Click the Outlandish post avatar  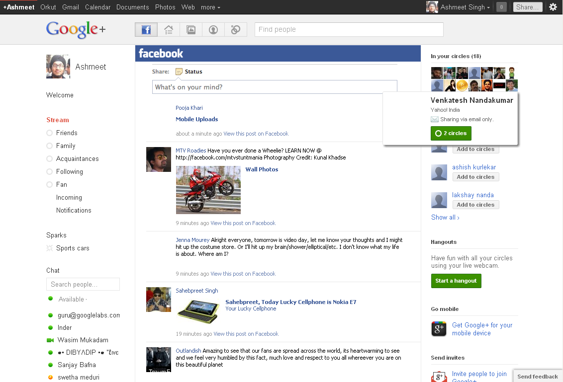159,360
